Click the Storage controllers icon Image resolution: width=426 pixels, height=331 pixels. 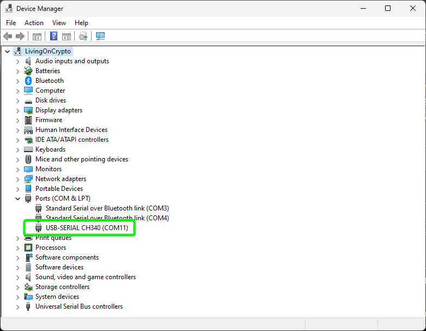pos(28,287)
